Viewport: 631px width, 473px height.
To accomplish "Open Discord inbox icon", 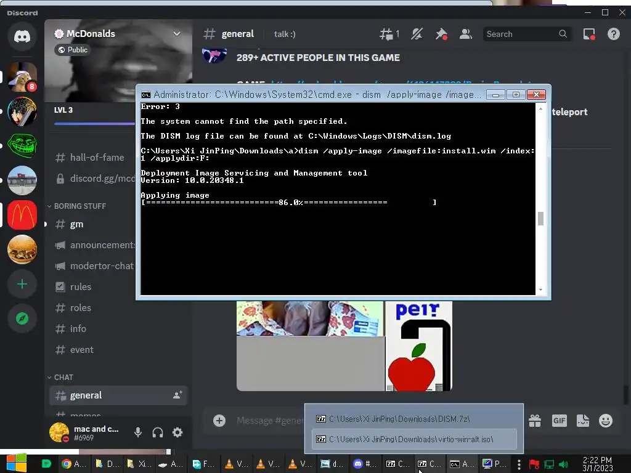I will pyautogui.click(x=589, y=34).
